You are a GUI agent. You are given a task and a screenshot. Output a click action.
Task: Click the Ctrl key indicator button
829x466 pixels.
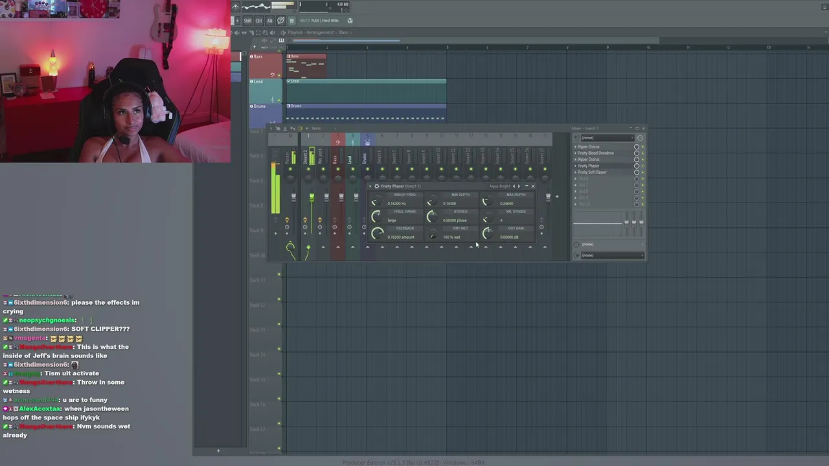258,21
